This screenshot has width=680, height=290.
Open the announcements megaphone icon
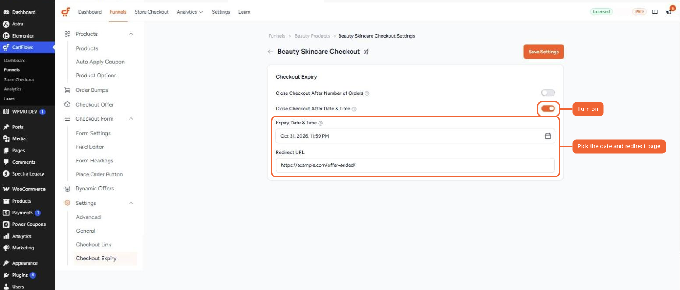(669, 12)
